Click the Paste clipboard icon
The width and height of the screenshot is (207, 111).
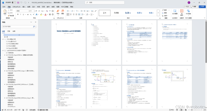5,11
